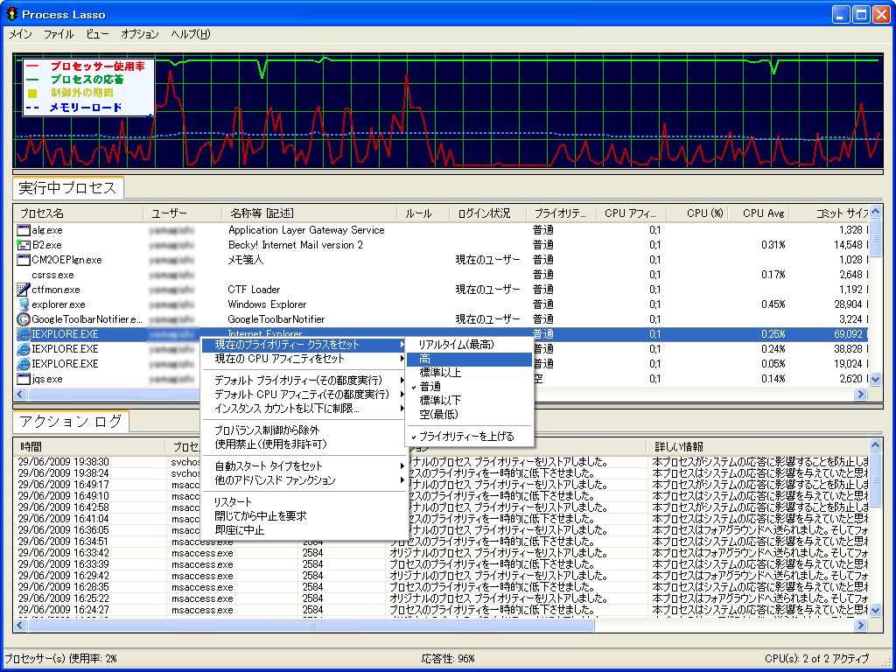This screenshot has height=672, width=896.
Task: Click the メモリーロード graph legend entry
Action: [86, 108]
